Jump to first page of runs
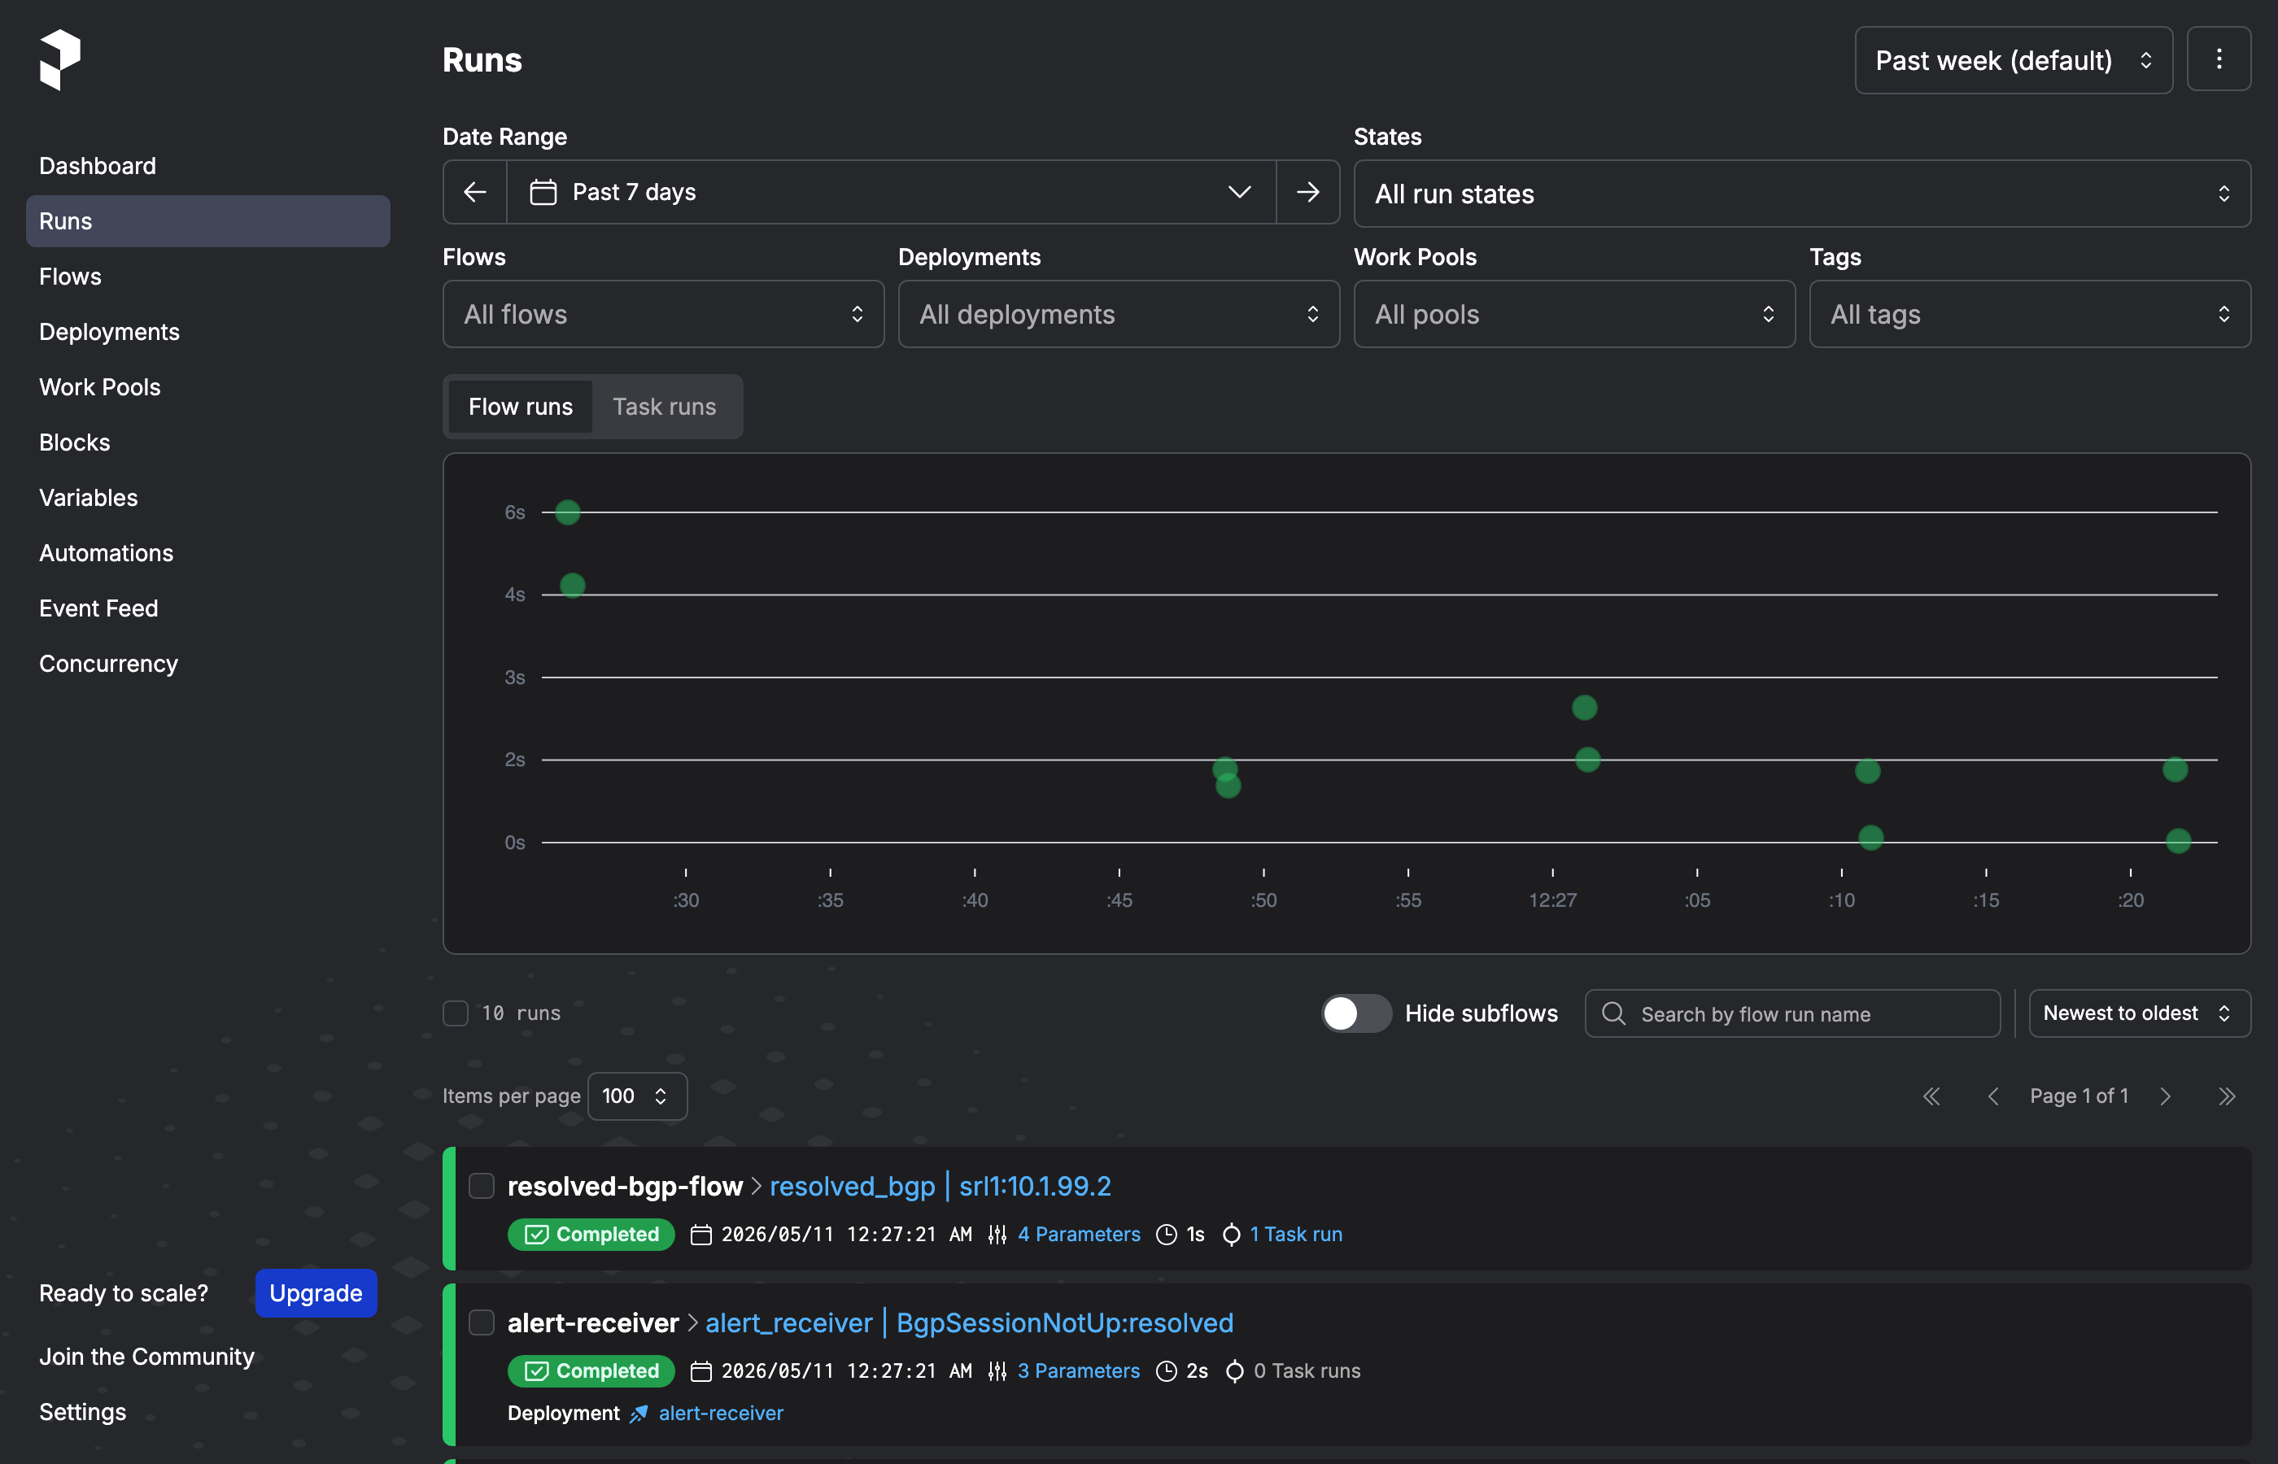This screenshot has width=2278, height=1464. pyautogui.click(x=1931, y=1096)
